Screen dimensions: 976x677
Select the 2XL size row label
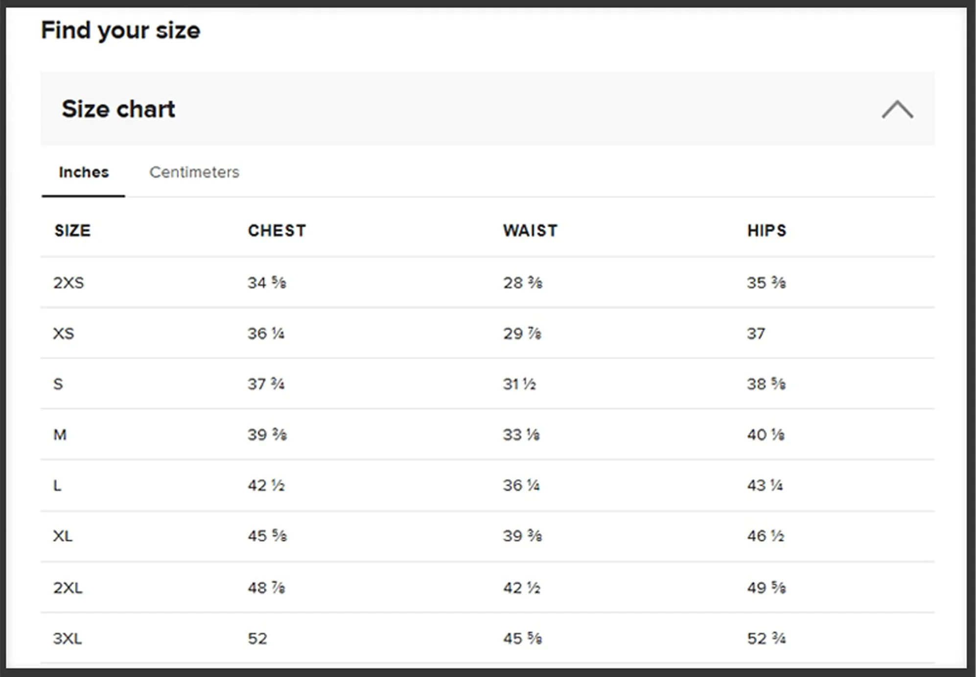[68, 587]
